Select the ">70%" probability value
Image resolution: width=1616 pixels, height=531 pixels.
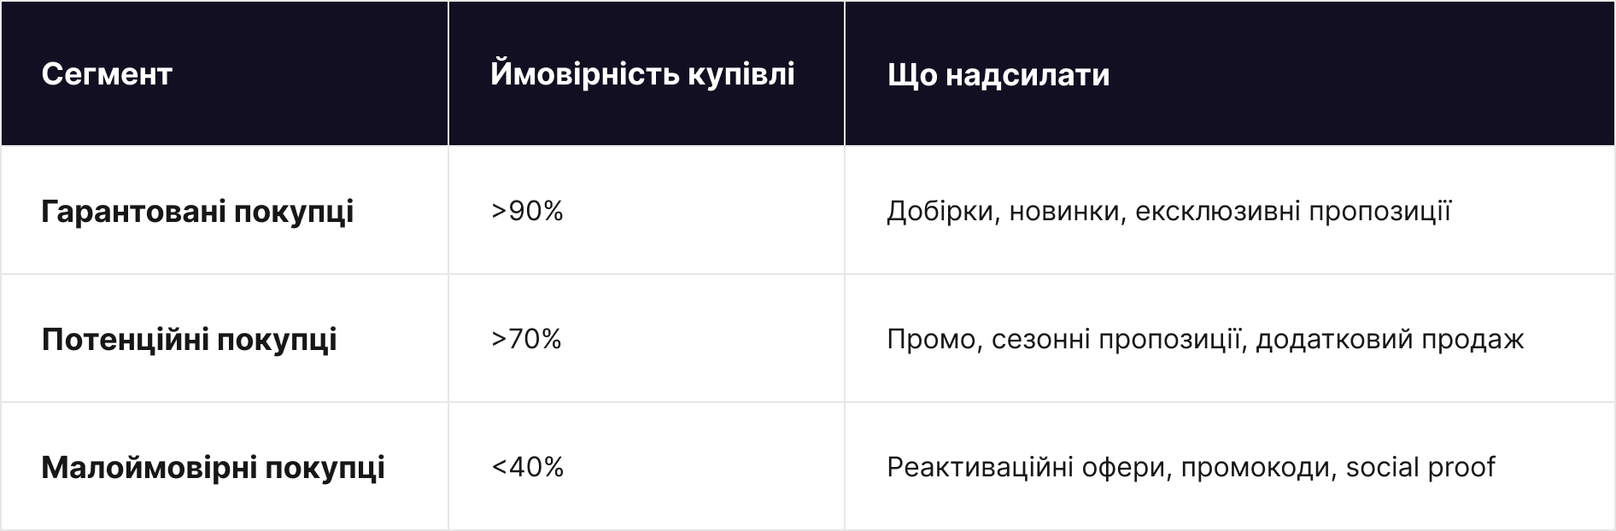[526, 339]
